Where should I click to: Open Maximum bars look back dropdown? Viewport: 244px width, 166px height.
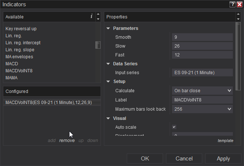(x=202, y=109)
